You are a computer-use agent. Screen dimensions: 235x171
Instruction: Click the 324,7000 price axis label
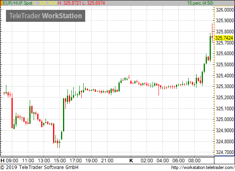click(225, 152)
